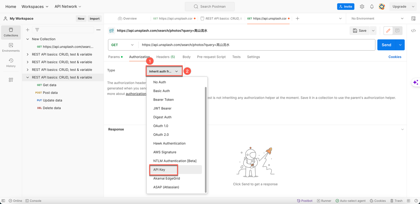Click Import in My Workspace

tap(94, 19)
